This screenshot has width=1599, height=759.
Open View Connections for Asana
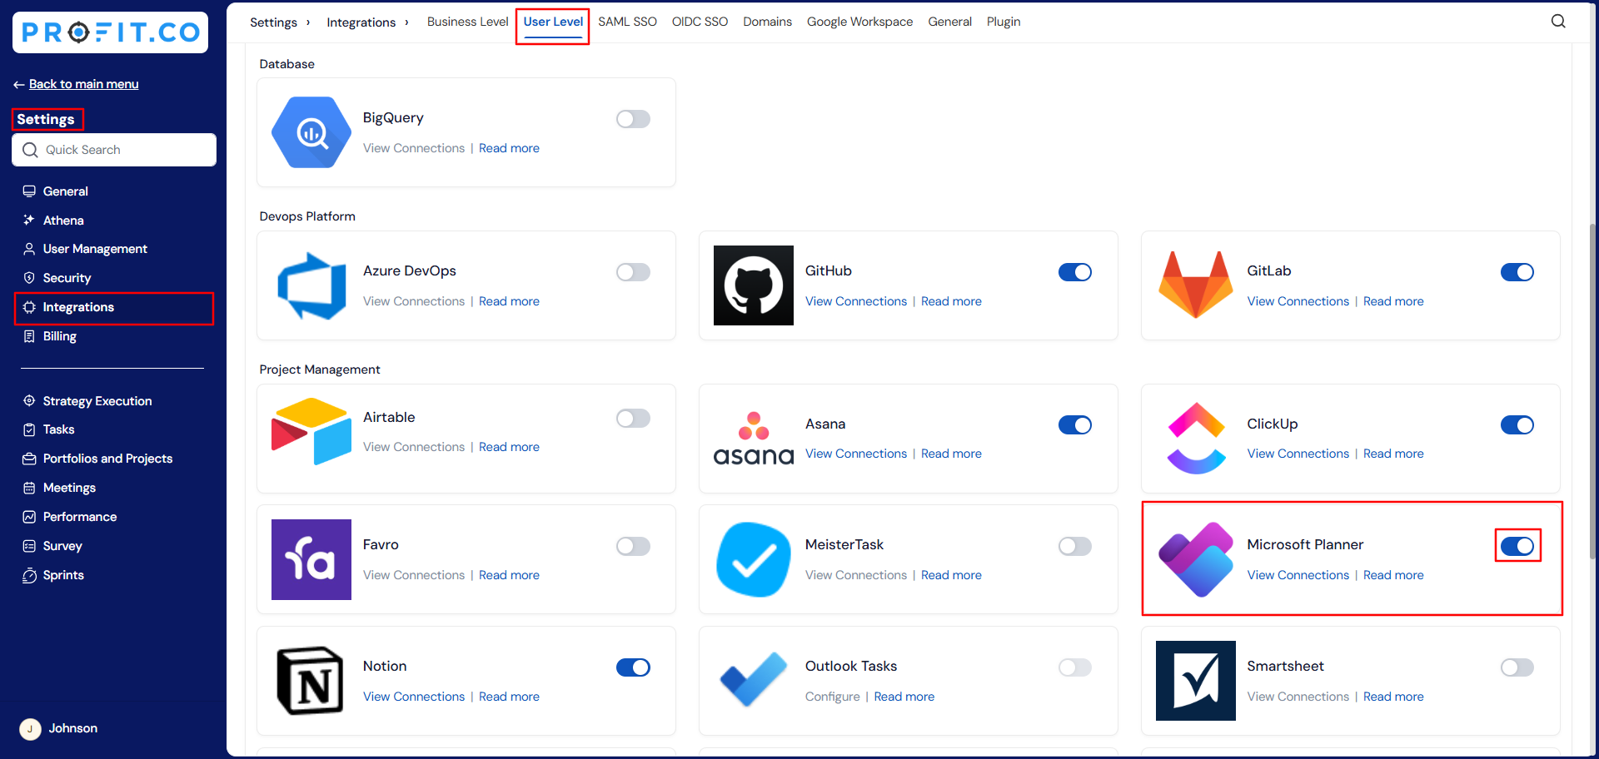[855, 454]
